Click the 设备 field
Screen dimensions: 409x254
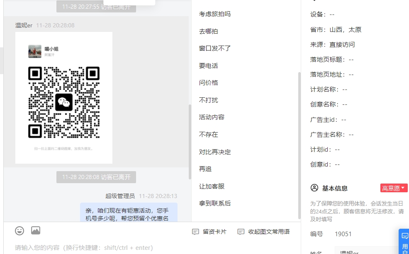tap(322, 15)
